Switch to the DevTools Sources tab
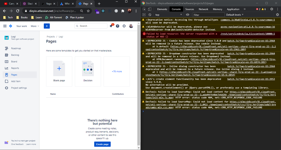Viewport: 281px width, 150px height. [x=190, y=9]
